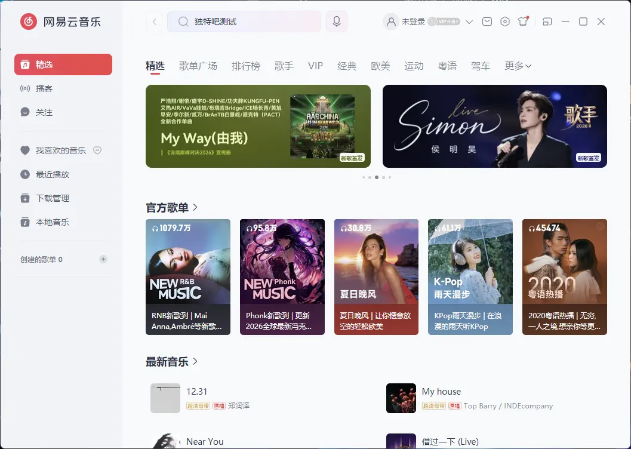631x449 pixels.
Task: Open 下载管理 in the sidebar
Action: (63, 198)
